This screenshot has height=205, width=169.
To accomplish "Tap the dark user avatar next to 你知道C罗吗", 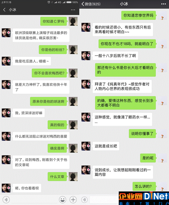I will pyautogui.click(x=73, y=21).
